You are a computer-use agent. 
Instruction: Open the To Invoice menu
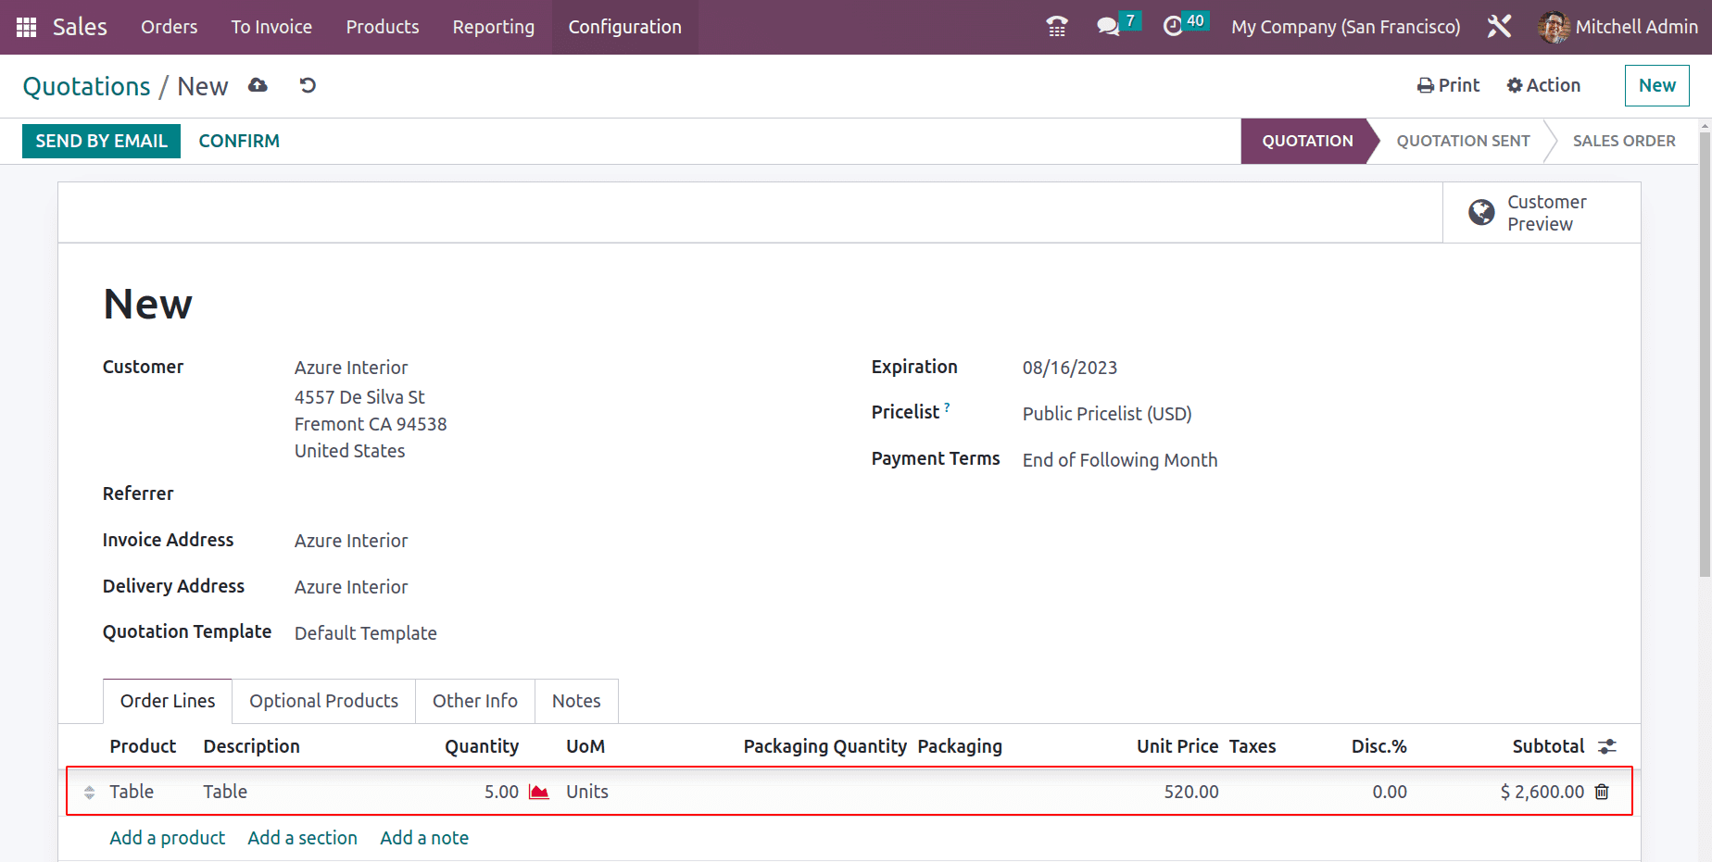tap(271, 27)
